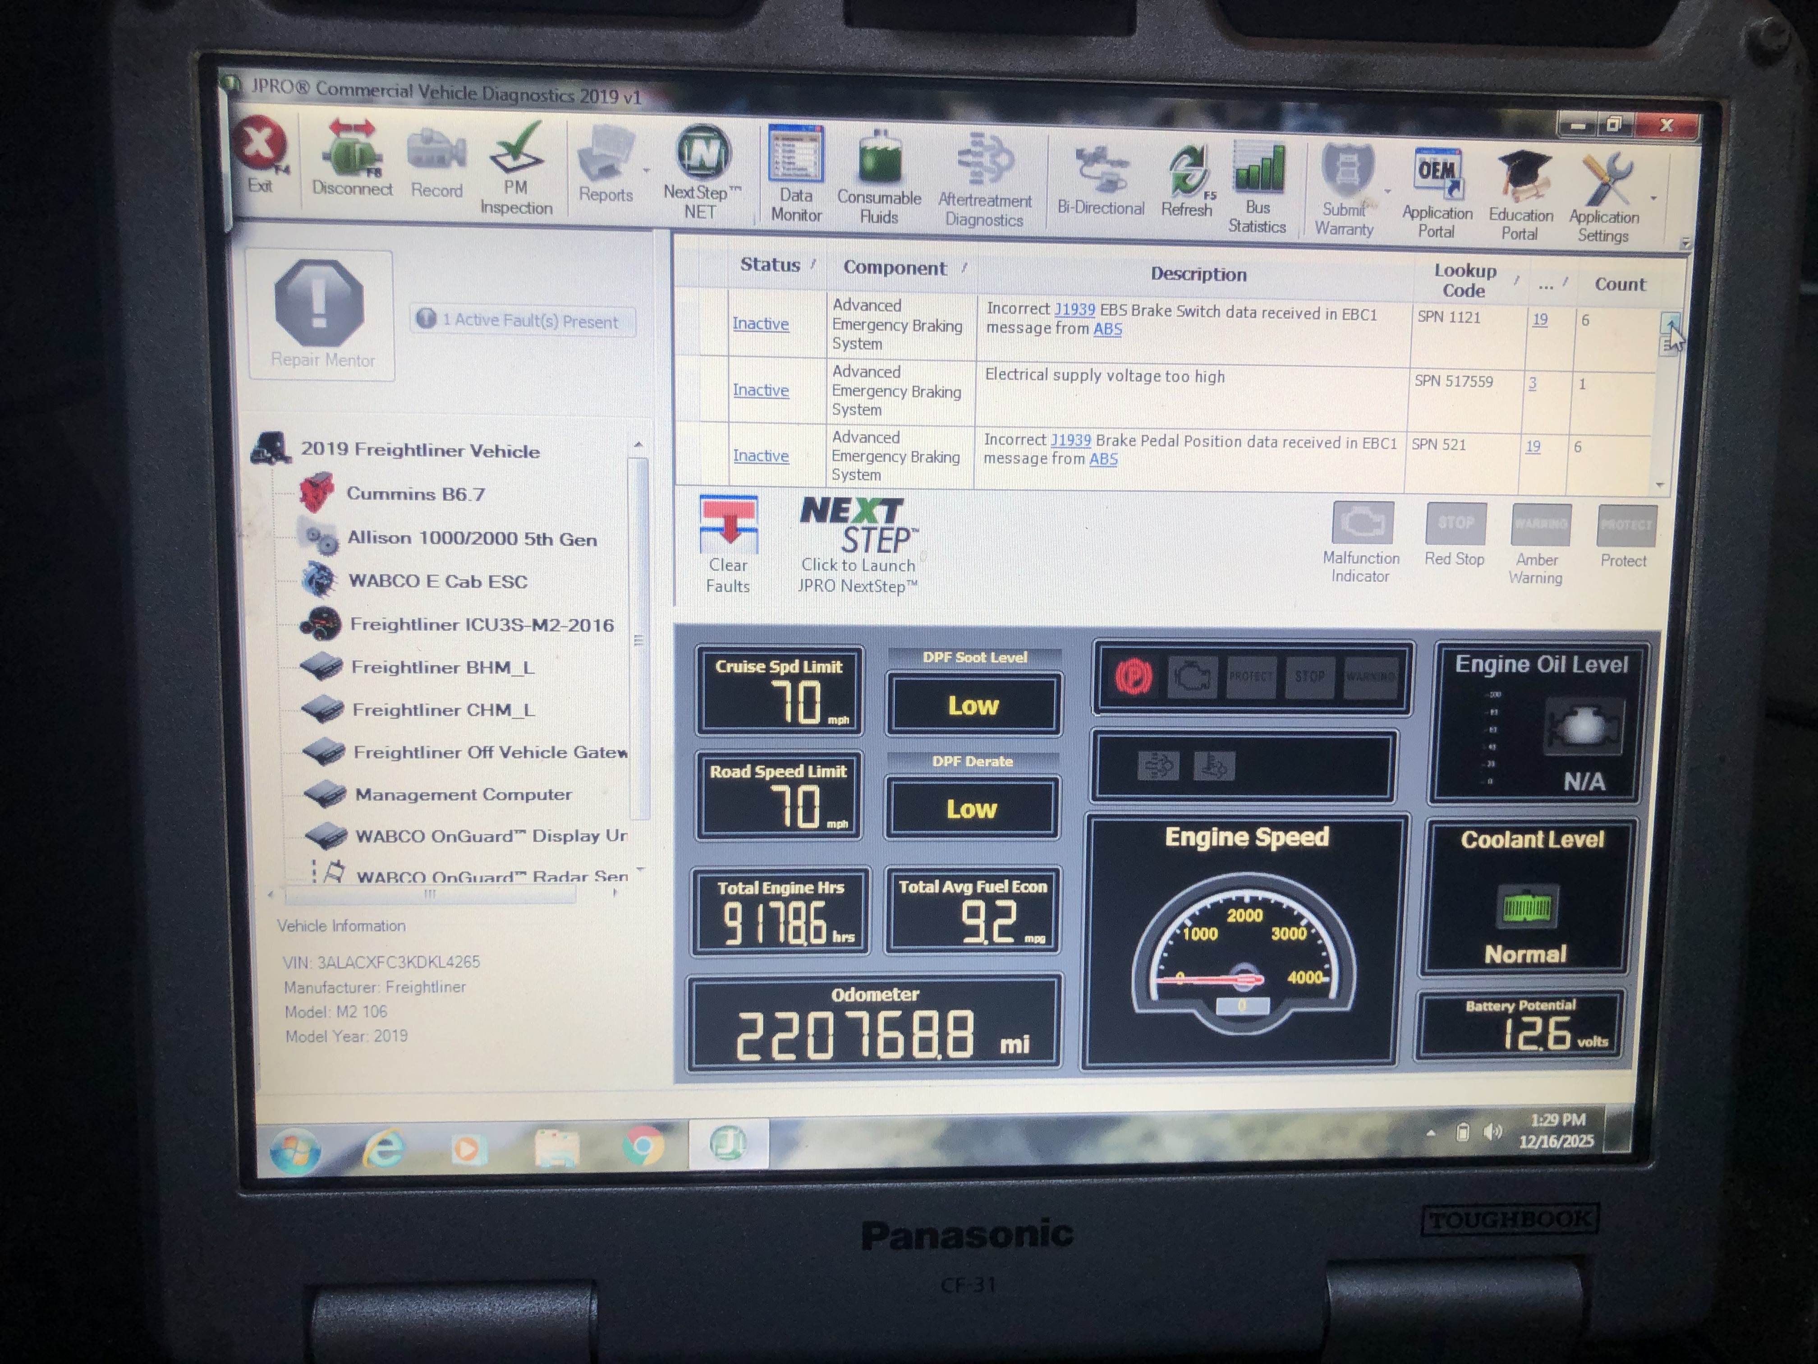Click the 1 Active Fault(s) Present button

[523, 321]
